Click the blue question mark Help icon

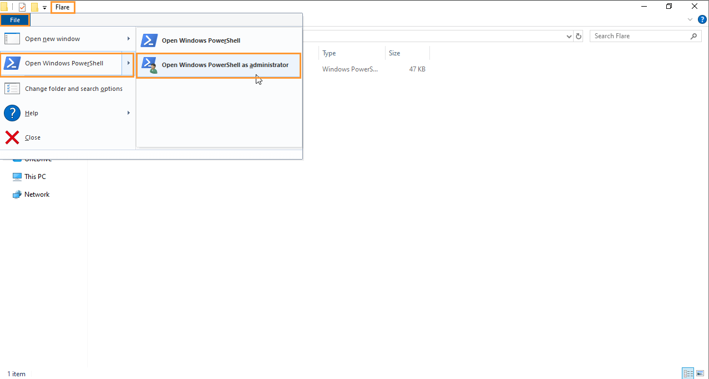(x=12, y=113)
